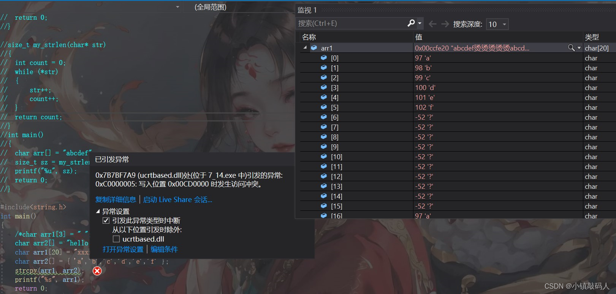Select the value 97 'a' for element [0]
Image resolution: width=616 pixels, height=294 pixels.
click(423, 58)
